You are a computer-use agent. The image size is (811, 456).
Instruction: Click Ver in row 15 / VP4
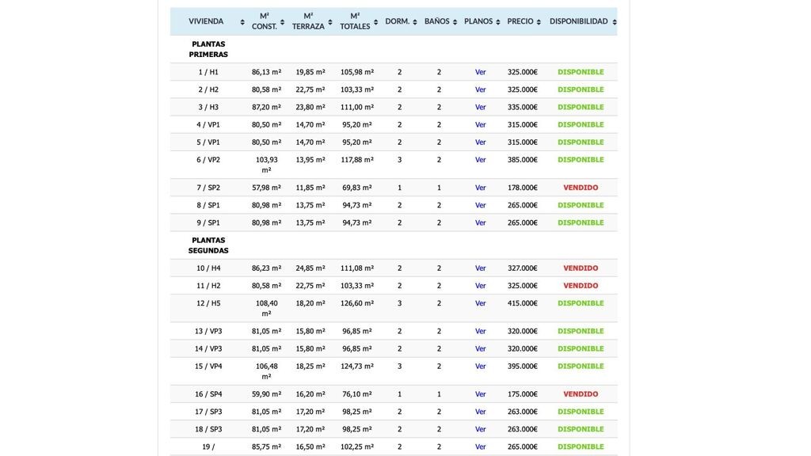click(x=481, y=367)
